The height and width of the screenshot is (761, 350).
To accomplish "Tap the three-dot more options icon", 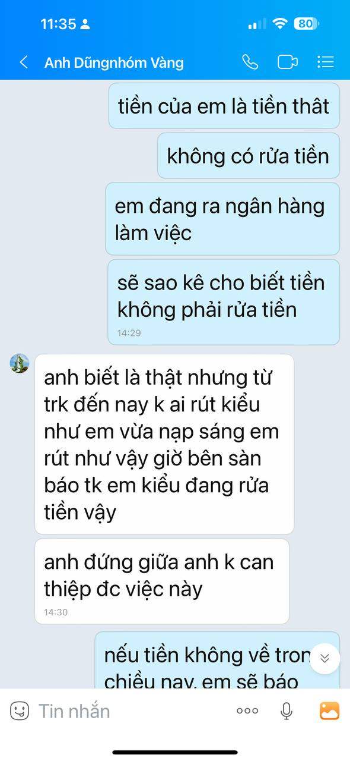I will (x=247, y=710).
